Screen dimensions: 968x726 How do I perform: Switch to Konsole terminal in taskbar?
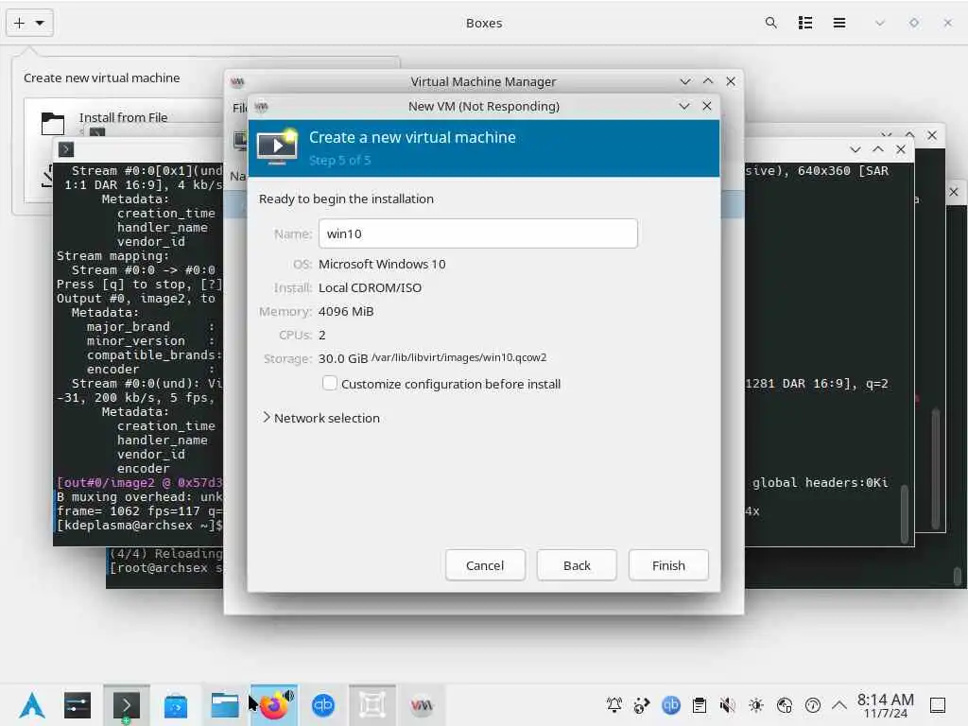click(x=126, y=705)
